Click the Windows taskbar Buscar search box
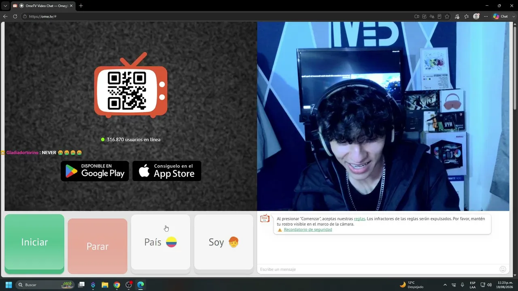The width and height of the screenshot is (518, 291). [45, 285]
